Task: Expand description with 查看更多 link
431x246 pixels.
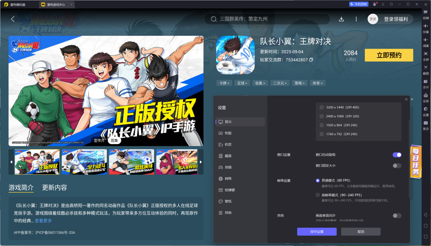Action: click(43, 221)
